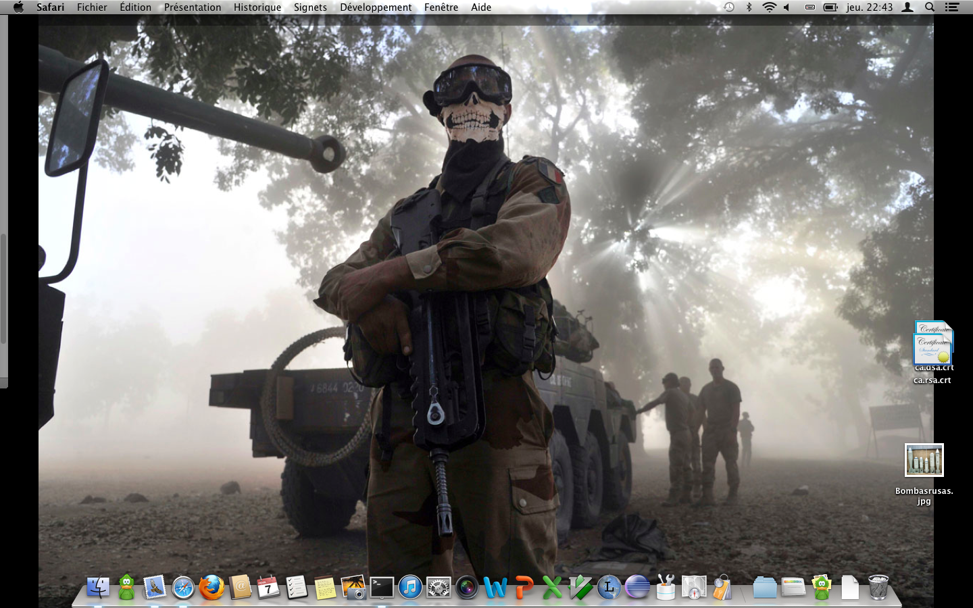Select the Bombasrusas.jpg desktop file
The image size is (973, 608).
pos(924,461)
